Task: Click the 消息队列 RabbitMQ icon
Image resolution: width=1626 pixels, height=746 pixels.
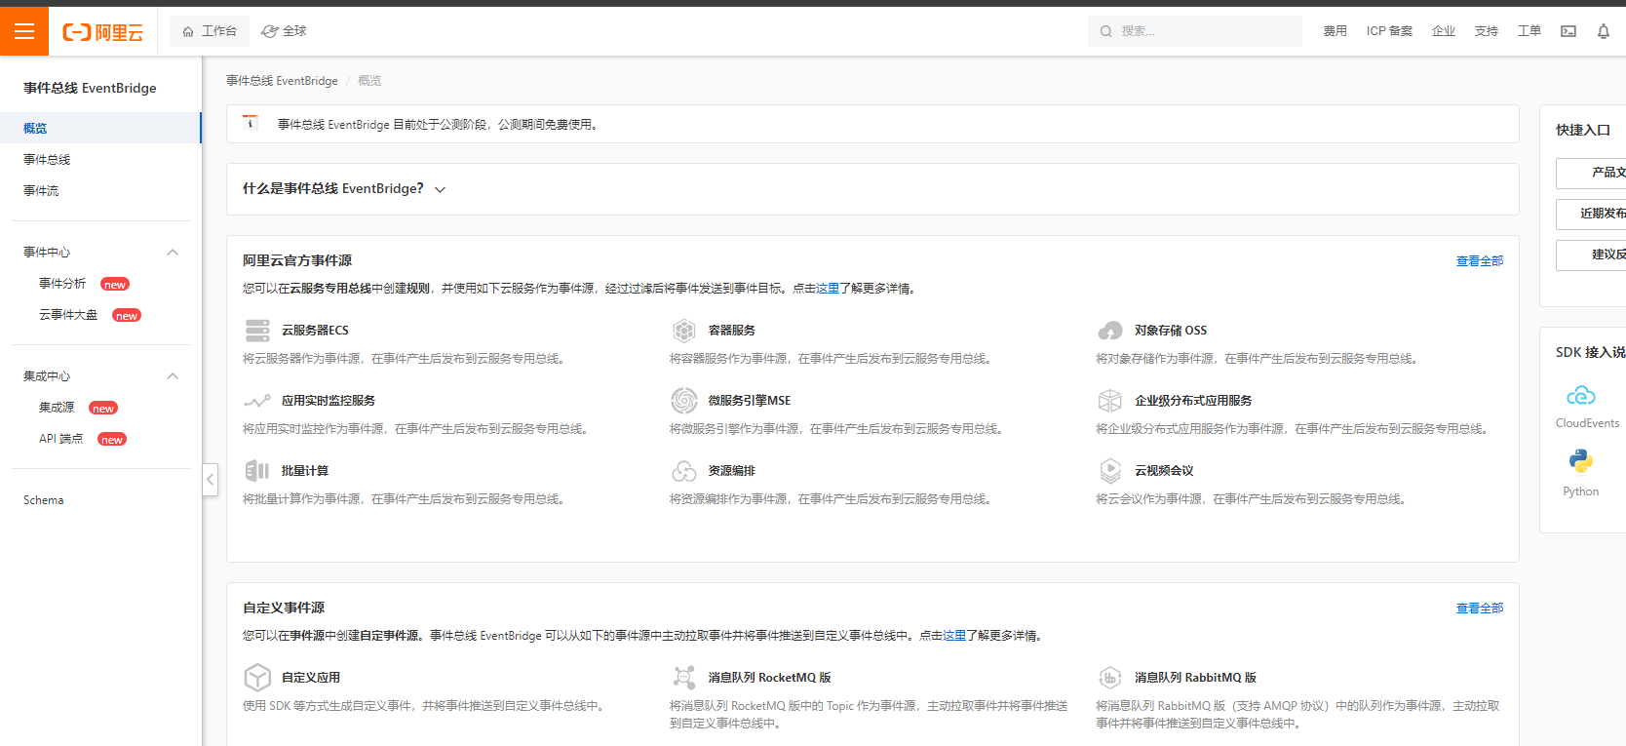Action: (x=1110, y=678)
